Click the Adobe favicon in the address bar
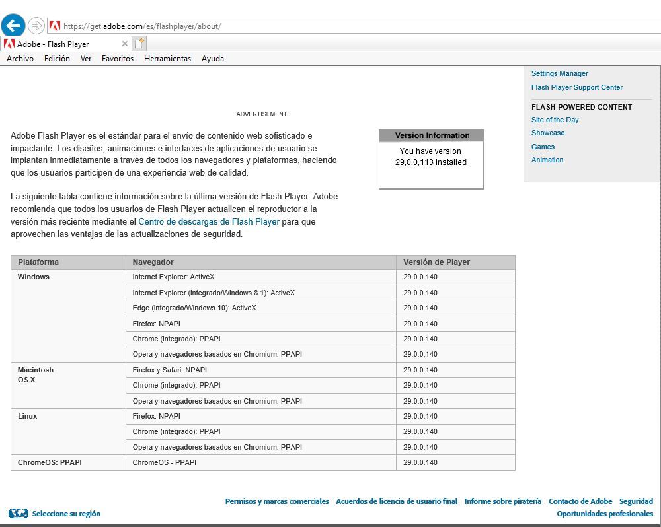The image size is (661, 527). 55,26
